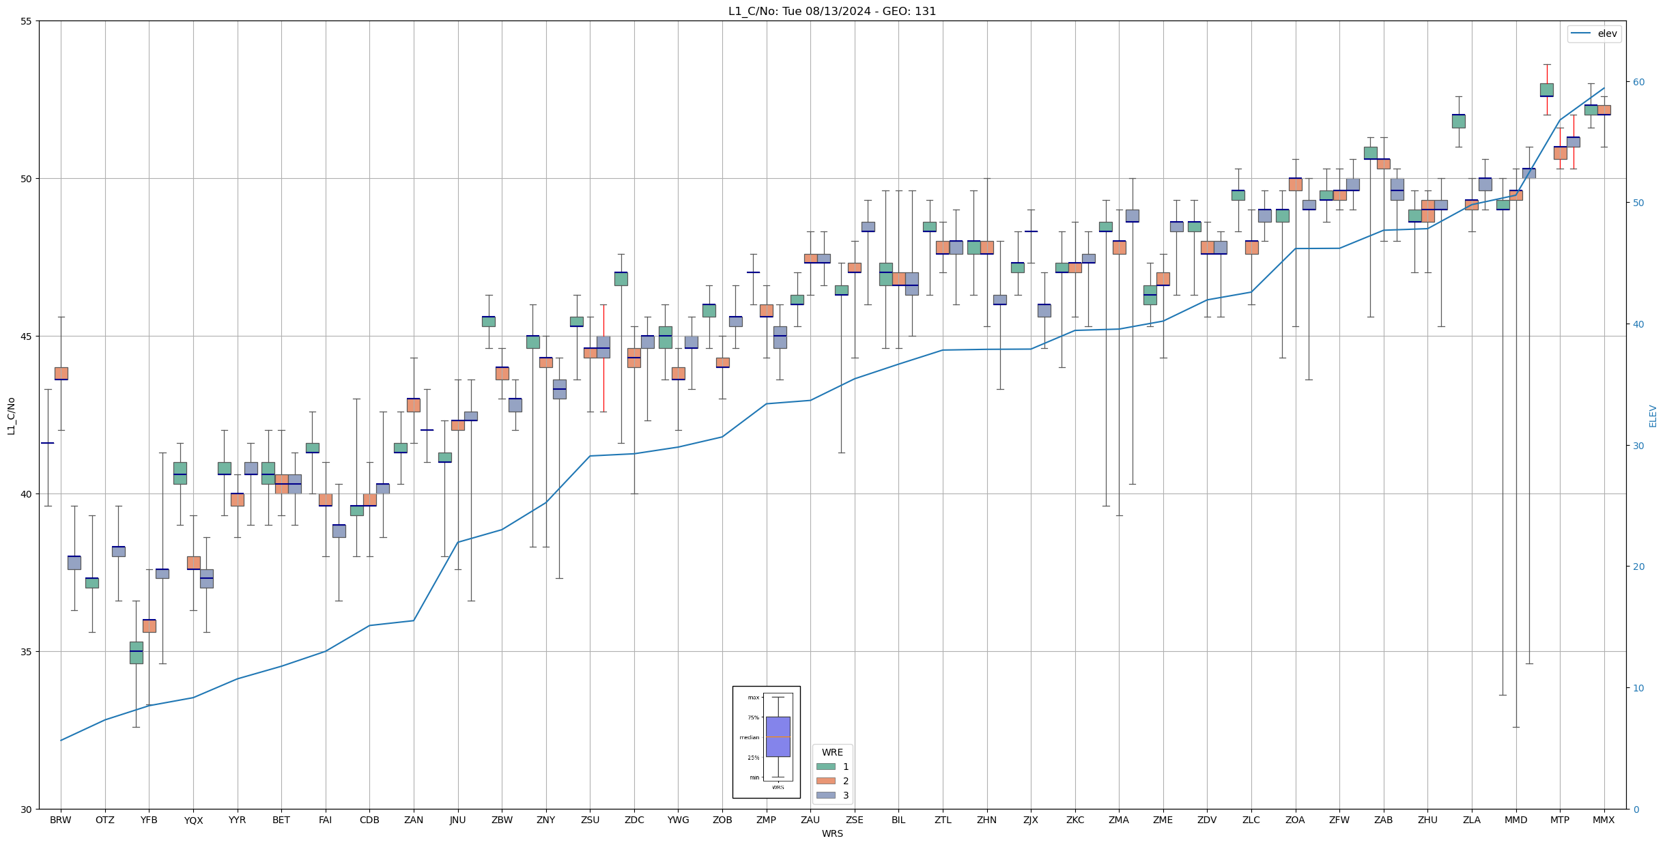Click the JNU x-axis tick label
This screenshot has height=845, width=1665.
pyautogui.click(x=457, y=820)
